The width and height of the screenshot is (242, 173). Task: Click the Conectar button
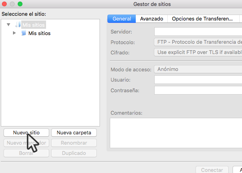tap(212, 170)
